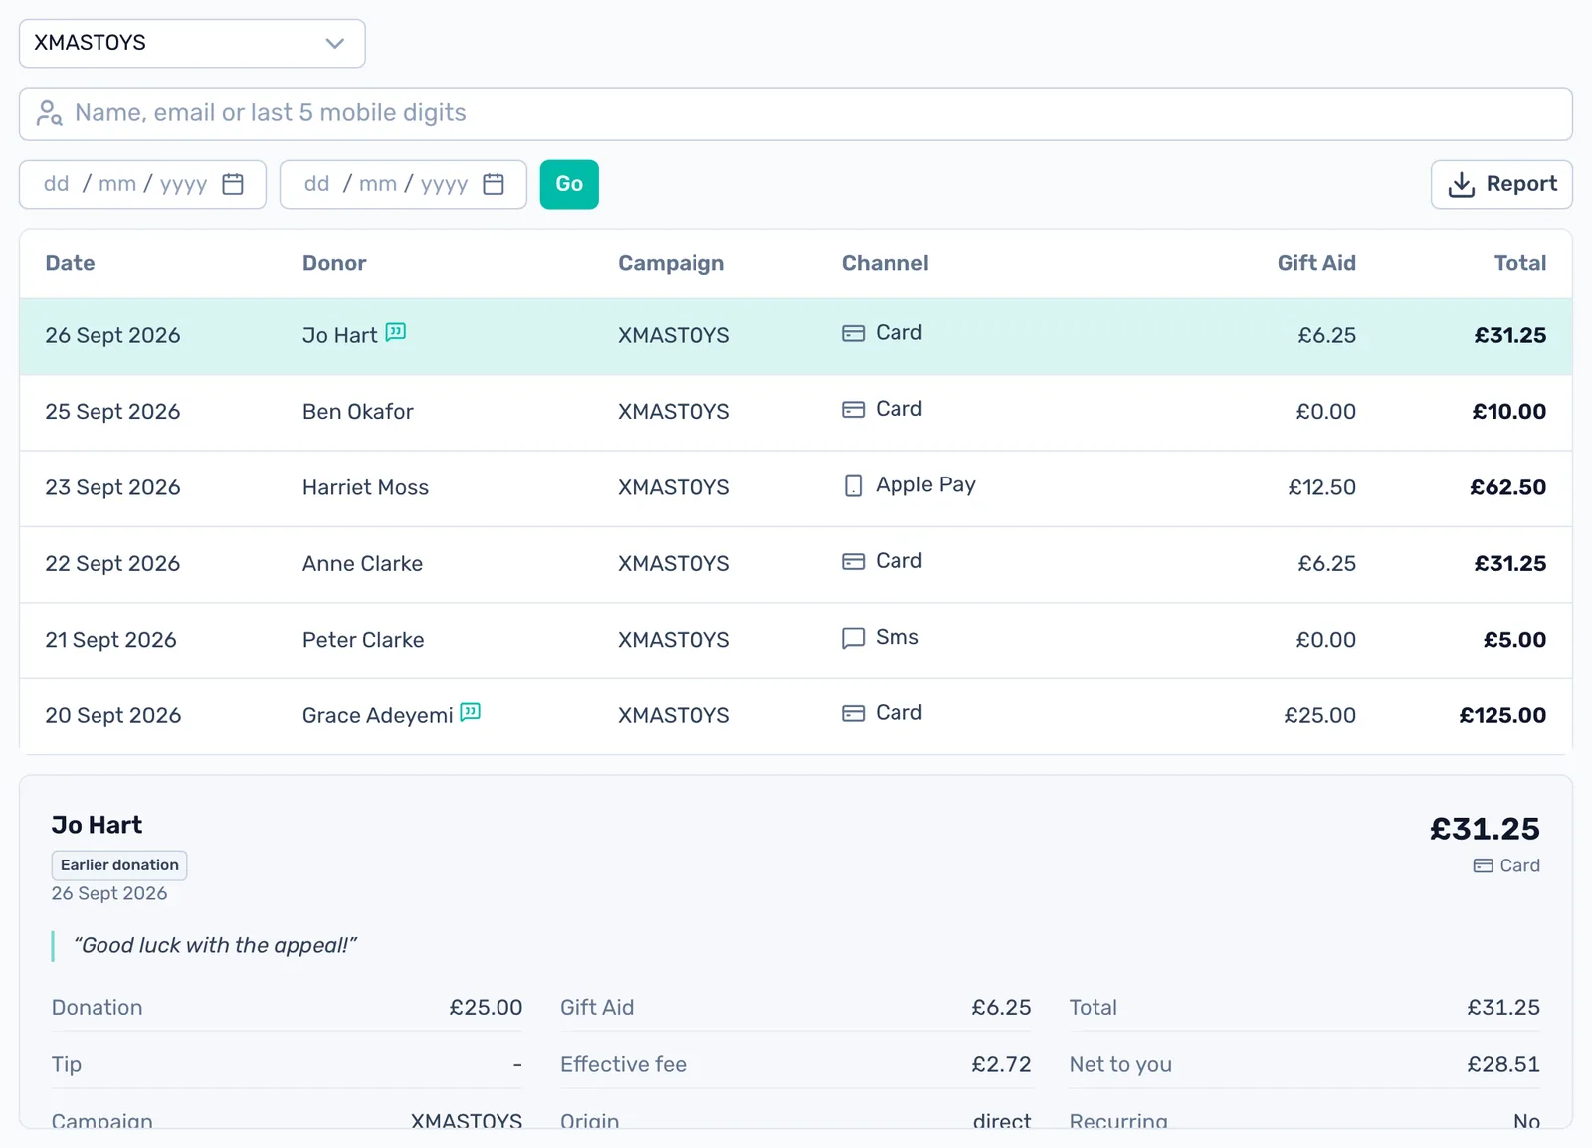Select the Peter Clarke donor name
1592x1148 pixels.
tap(363, 640)
